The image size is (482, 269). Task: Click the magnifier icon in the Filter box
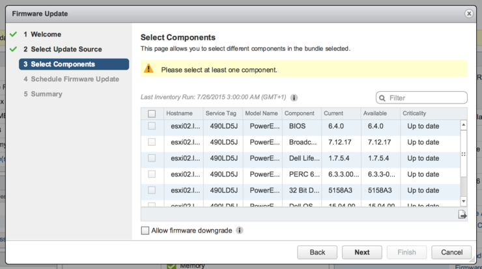tap(382, 98)
